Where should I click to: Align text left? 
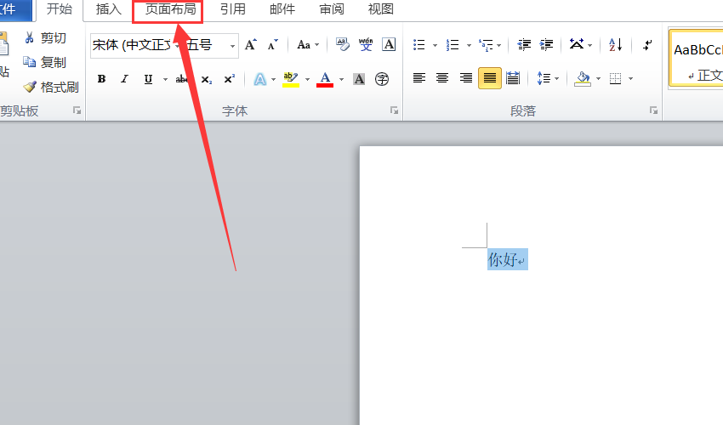[419, 78]
